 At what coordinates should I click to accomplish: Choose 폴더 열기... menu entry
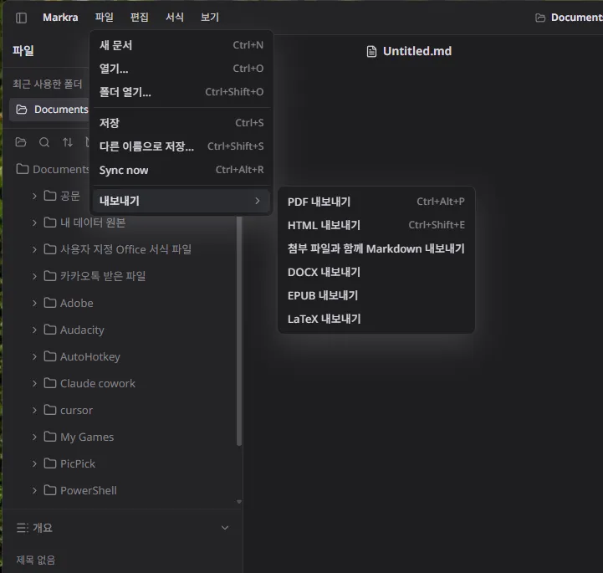click(181, 92)
